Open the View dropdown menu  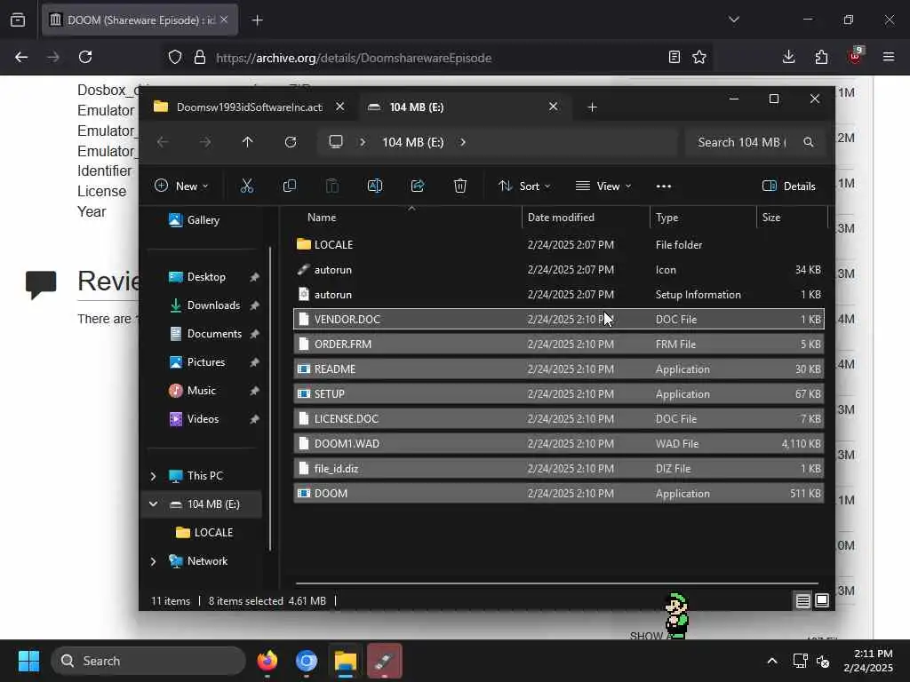click(603, 186)
